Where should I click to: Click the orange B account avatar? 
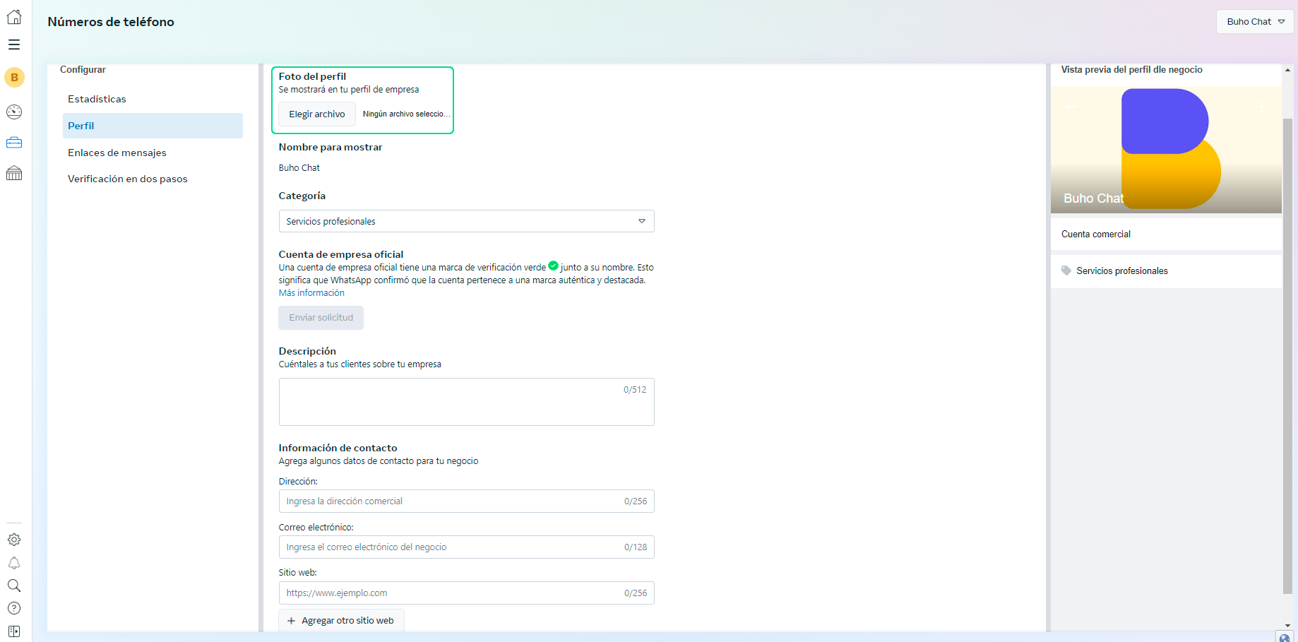pos(14,78)
